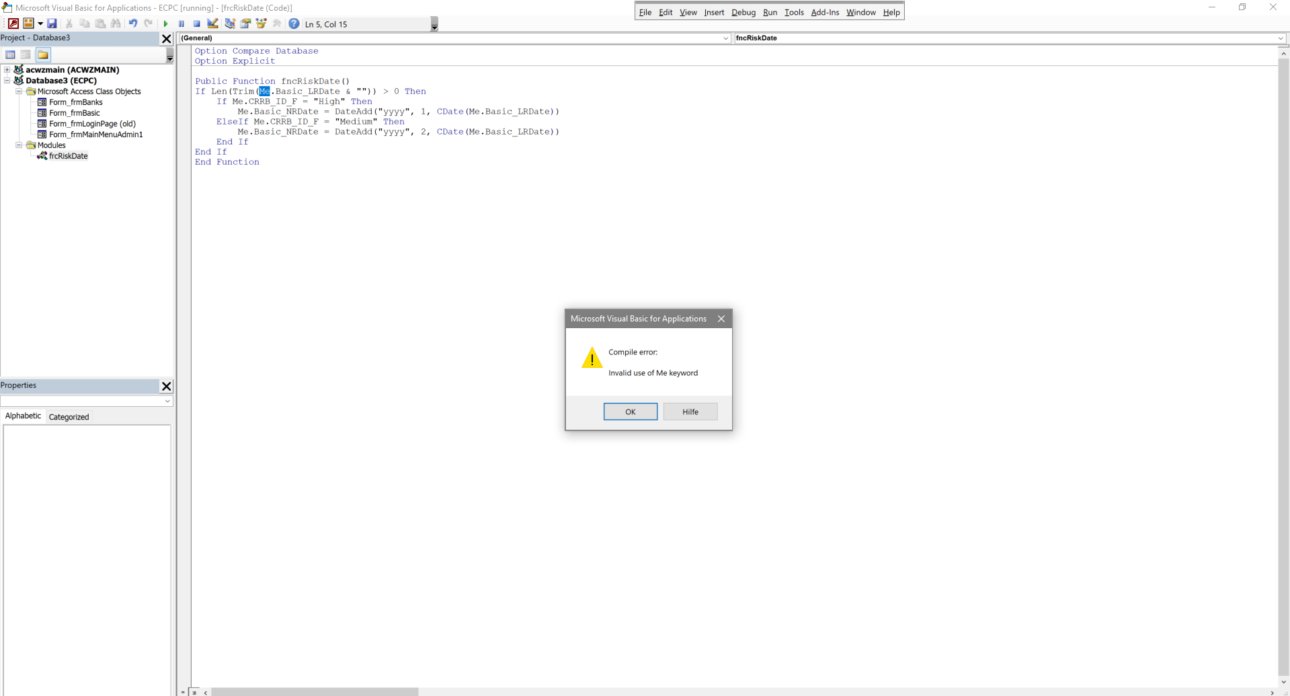Click the Insert Module toolbar icon
1290x696 pixels.
point(28,24)
